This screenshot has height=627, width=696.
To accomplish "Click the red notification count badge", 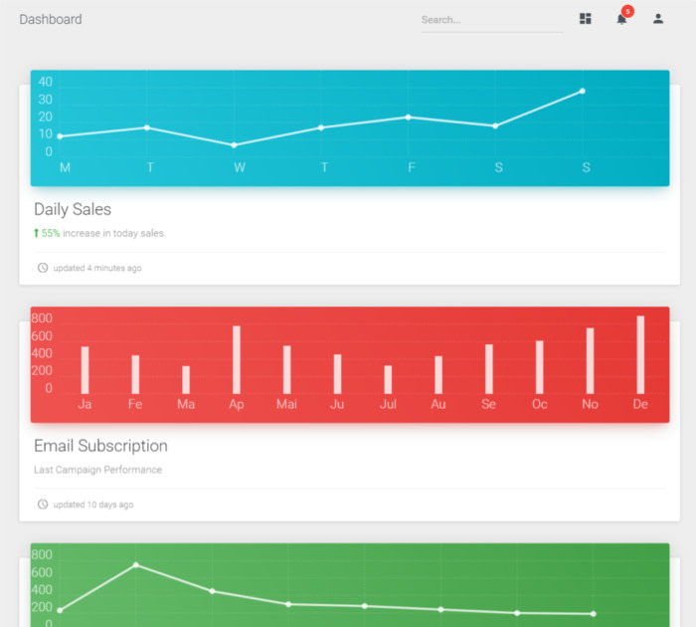I will pyautogui.click(x=627, y=11).
